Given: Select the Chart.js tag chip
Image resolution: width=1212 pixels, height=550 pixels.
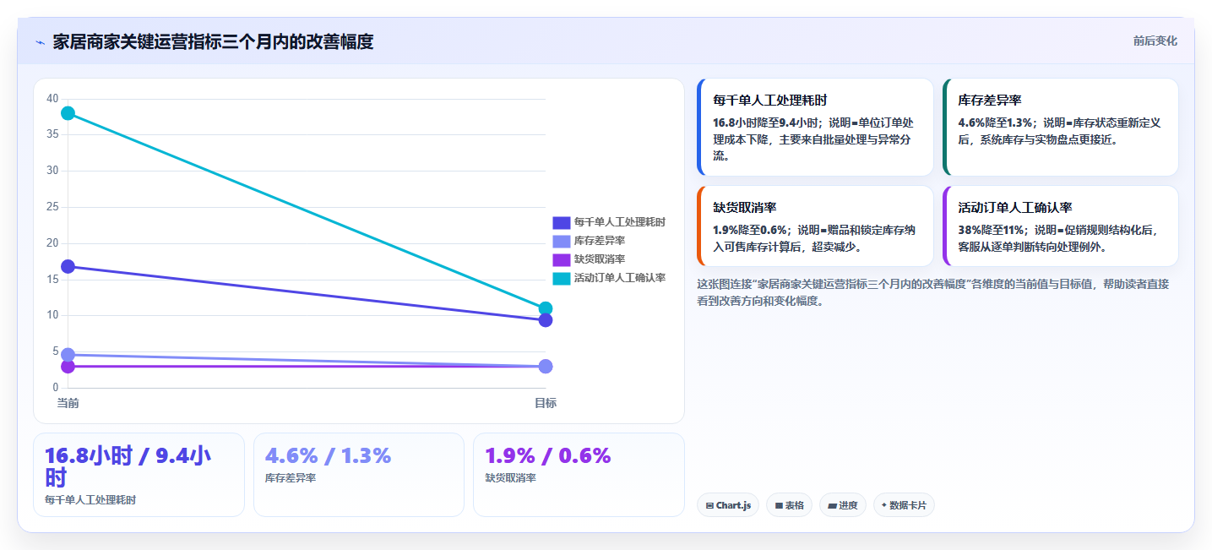Looking at the screenshot, I should tap(728, 505).
